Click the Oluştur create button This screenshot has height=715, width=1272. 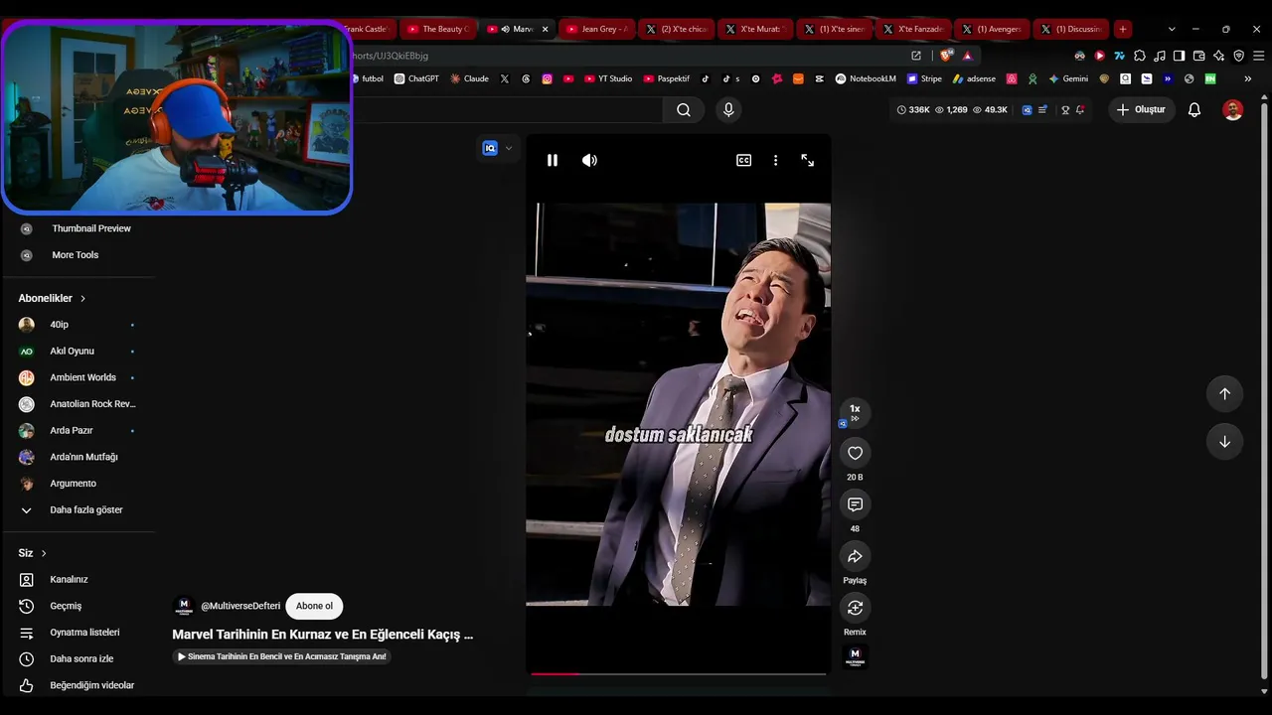(1142, 109)
